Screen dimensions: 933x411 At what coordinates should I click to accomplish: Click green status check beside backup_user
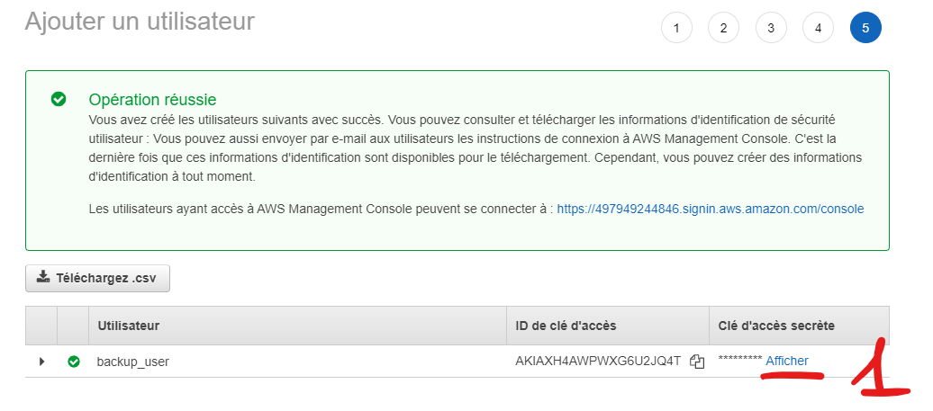tap(74, 362)
